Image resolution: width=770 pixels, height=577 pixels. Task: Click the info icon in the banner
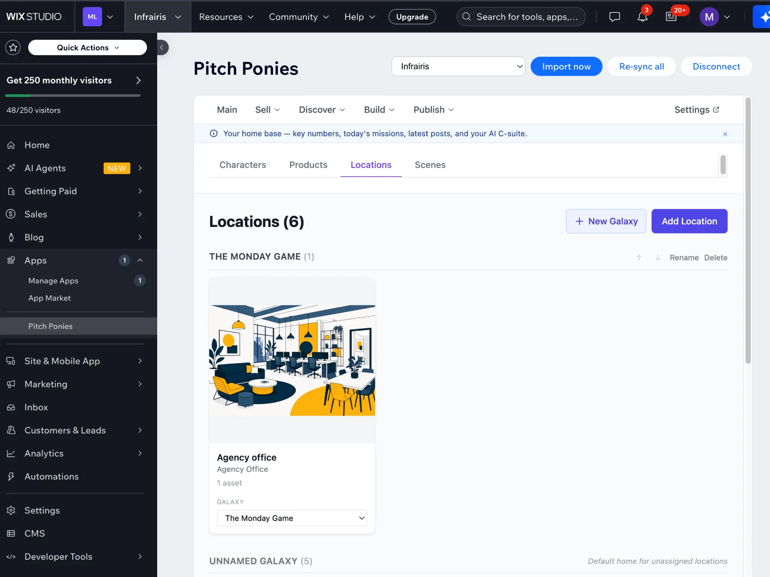[x=214, y=133]
